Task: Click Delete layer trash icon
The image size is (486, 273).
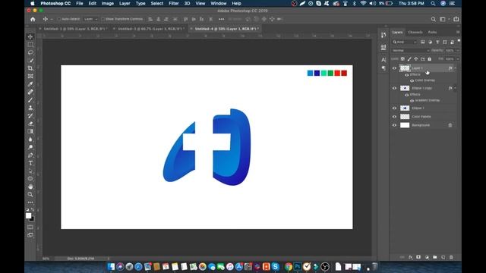Action: click(x=451, y=257)
